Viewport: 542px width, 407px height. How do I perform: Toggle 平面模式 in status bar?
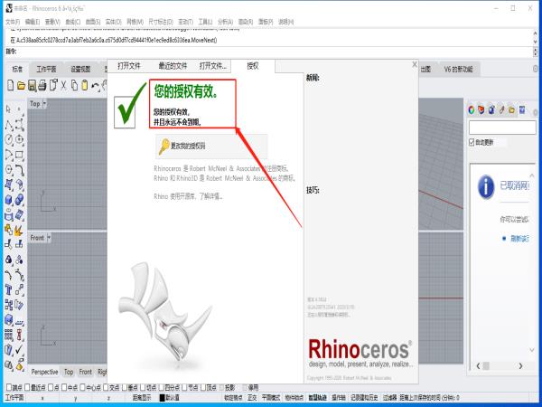pyautogui.click(x=271, y=398)
